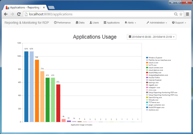Close the Applications browser tab

coord(44,7)
